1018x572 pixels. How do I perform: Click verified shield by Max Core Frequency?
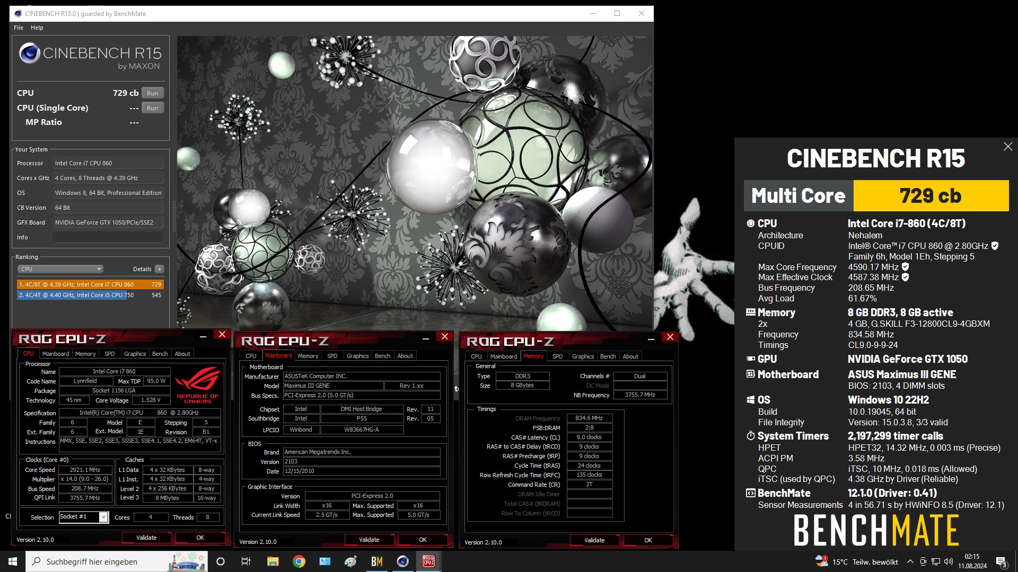(905, 267)
